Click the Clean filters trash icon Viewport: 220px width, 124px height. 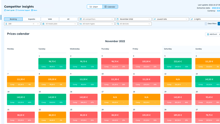206,24
